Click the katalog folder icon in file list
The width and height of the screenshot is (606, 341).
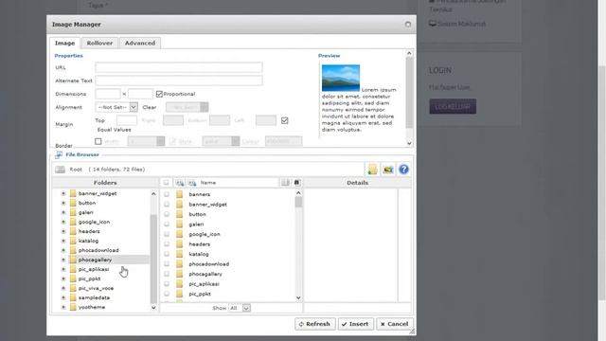[179, 254]
